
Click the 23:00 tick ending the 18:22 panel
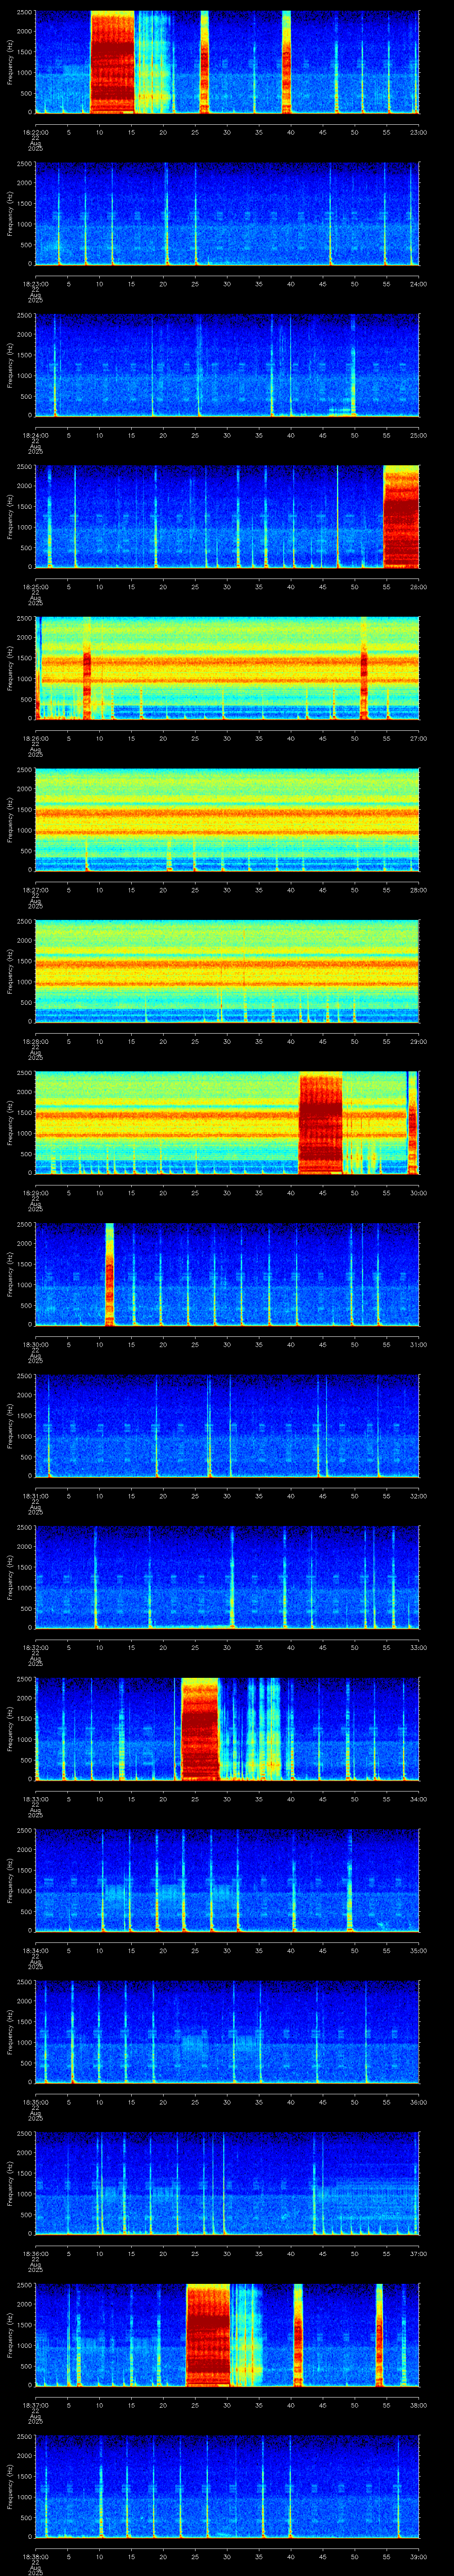(x=418, y=132)
